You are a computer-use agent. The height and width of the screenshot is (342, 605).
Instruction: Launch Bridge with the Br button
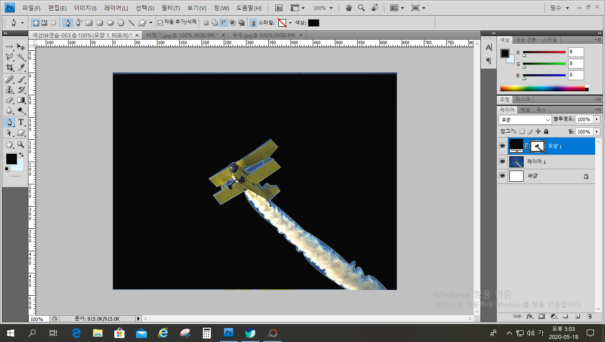pos(279,8)
